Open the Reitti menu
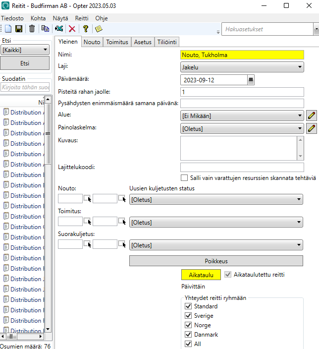Image resolution: width=319 pixels, height=349 pixels. (82, 18)
